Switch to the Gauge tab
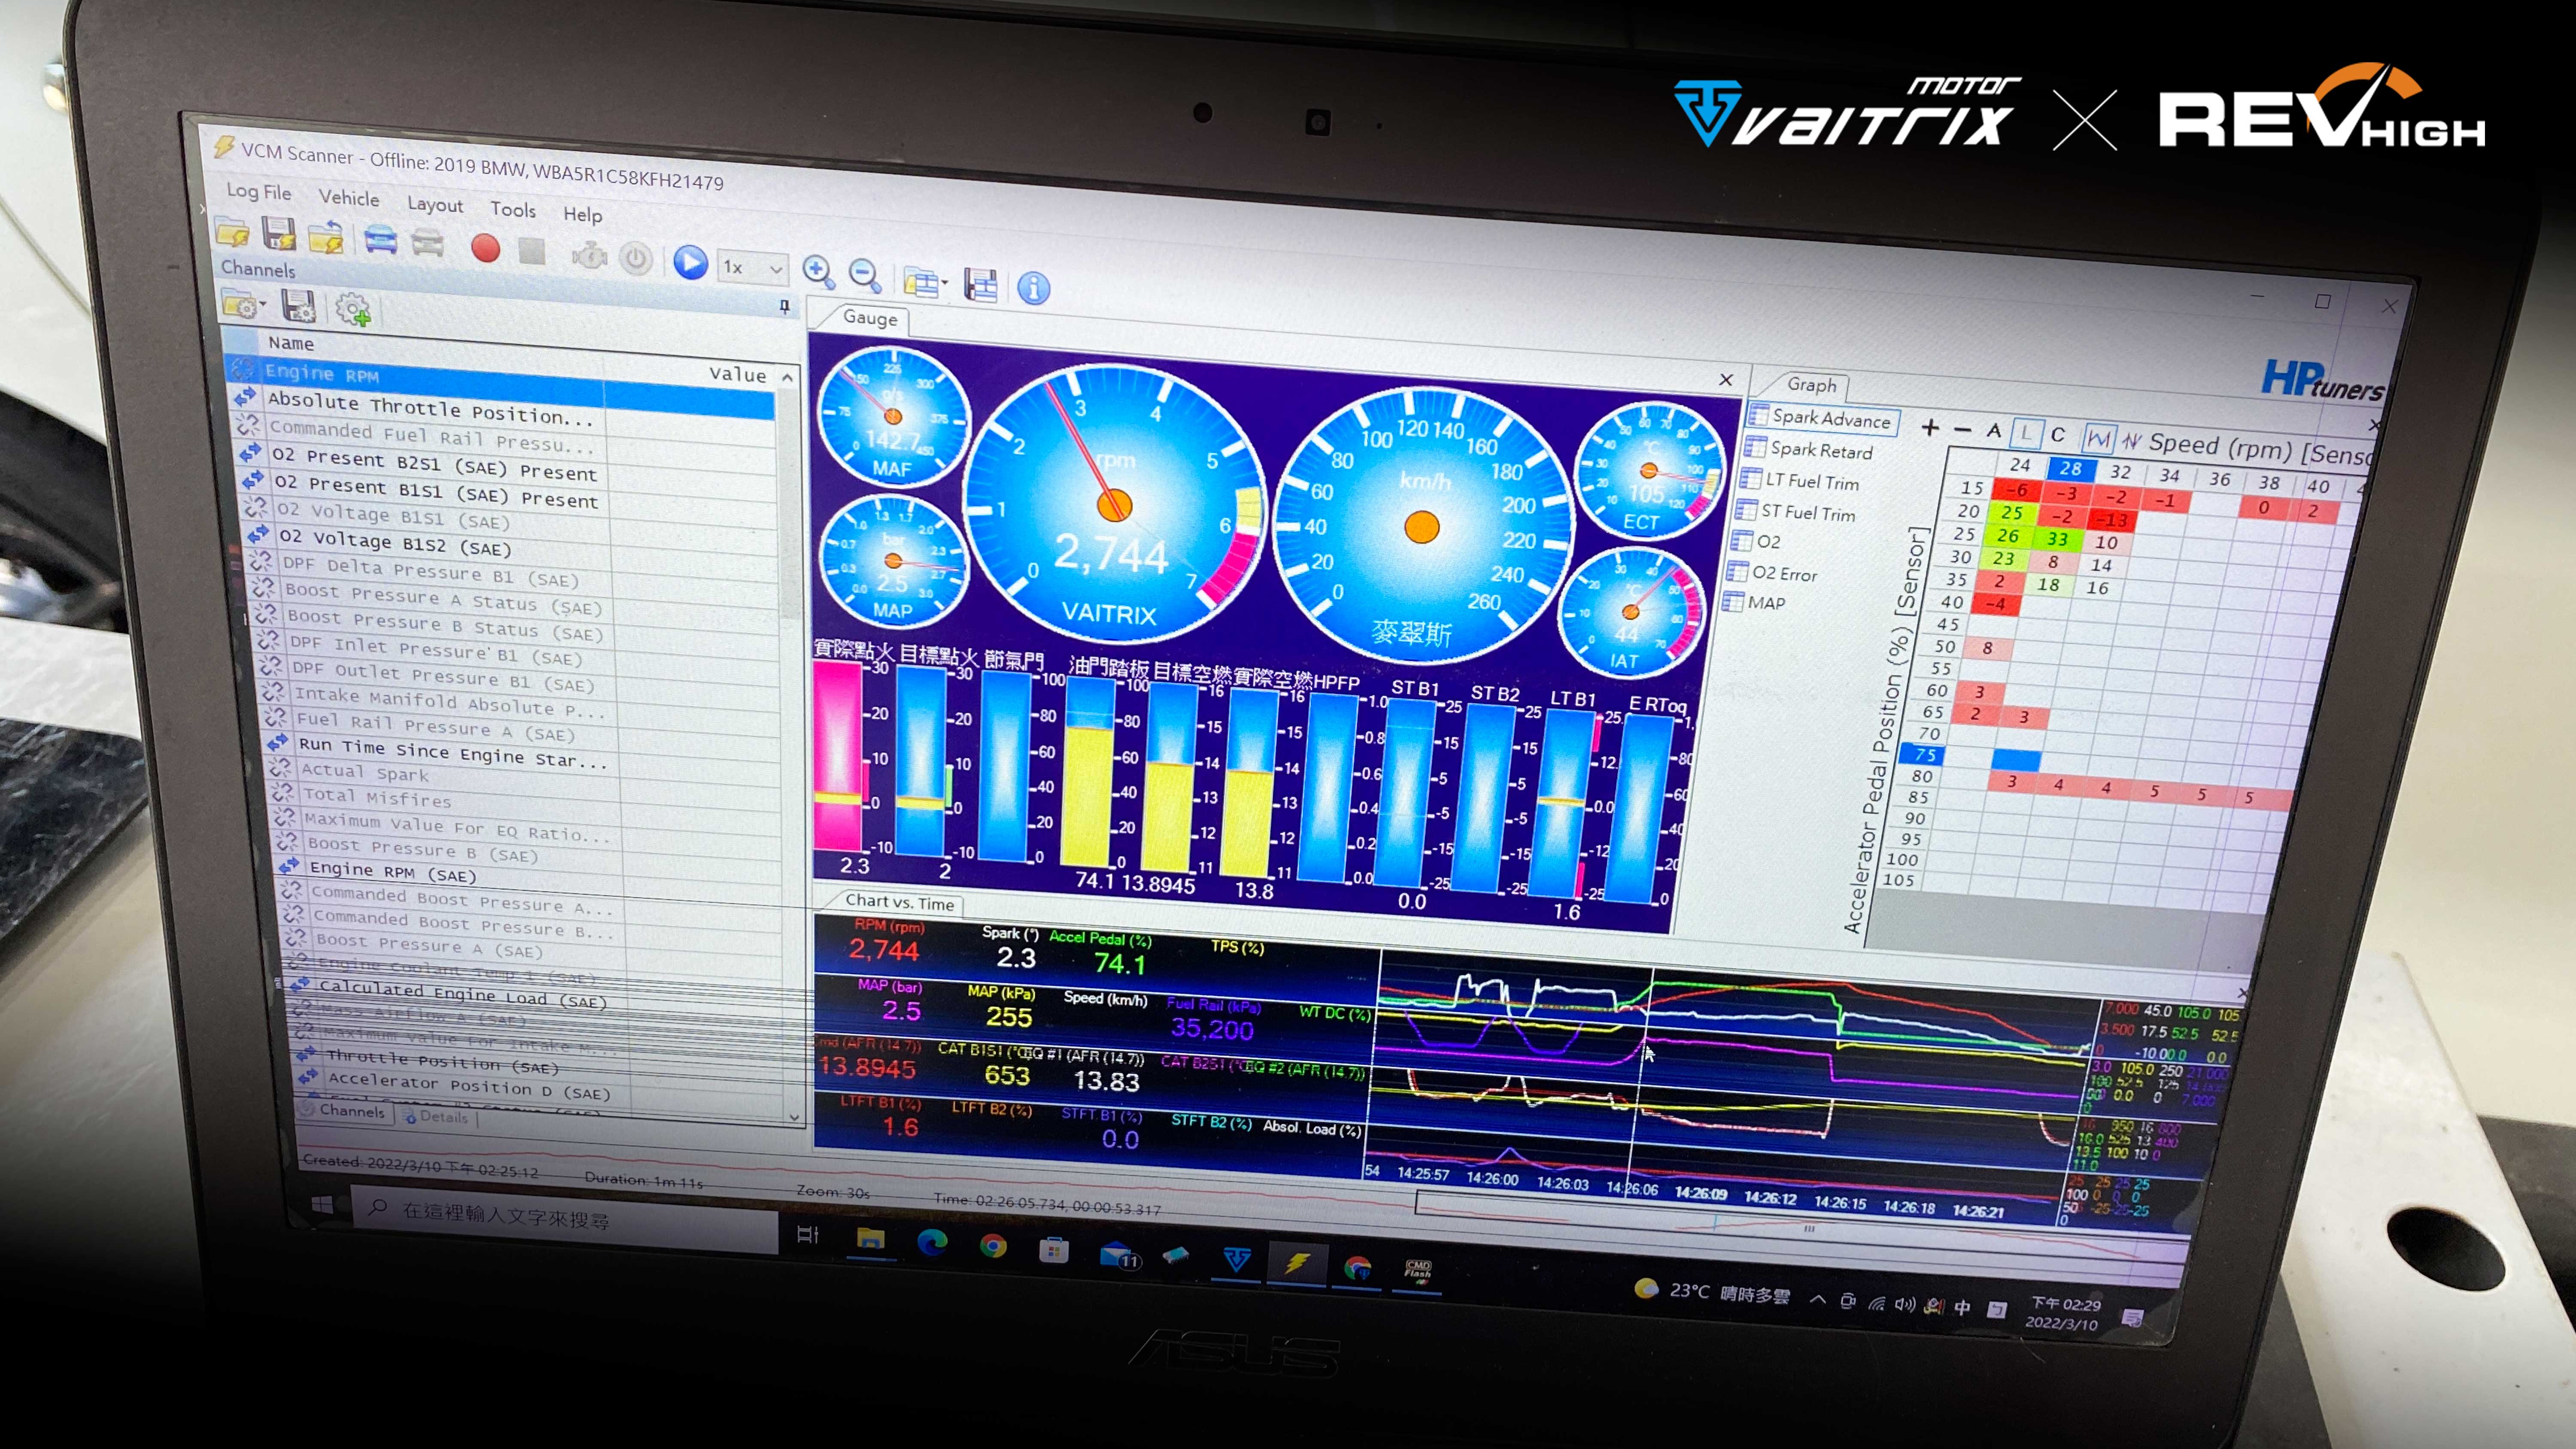 [869, 318]
